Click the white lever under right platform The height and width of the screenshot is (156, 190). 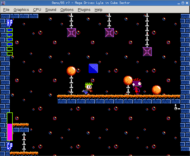coord(177,107)
